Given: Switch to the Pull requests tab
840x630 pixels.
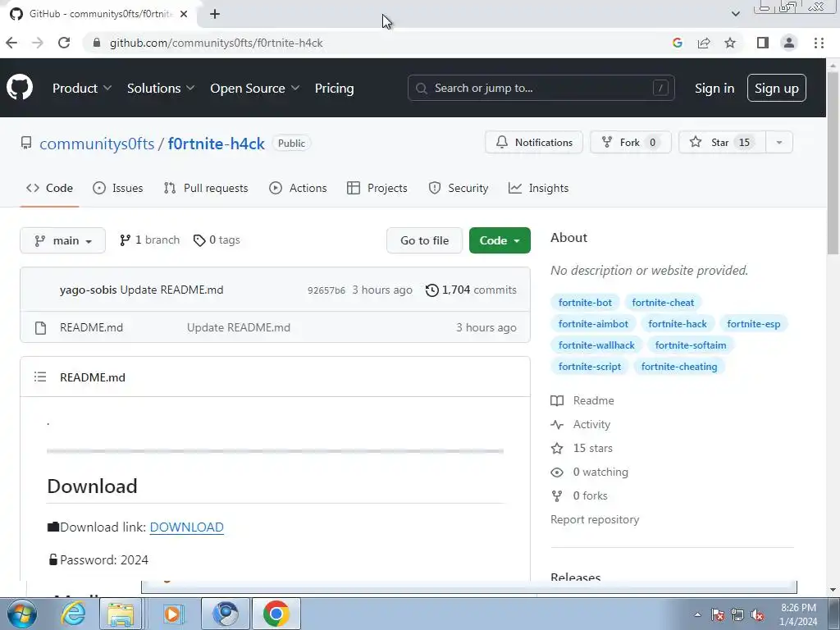Looking at the screenshot, I should (206, 188).
